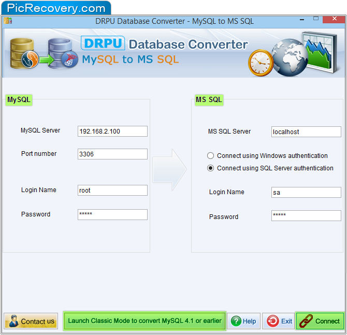Exit the converter application
Screen dimensions: 347x335
tap(279, 321)
